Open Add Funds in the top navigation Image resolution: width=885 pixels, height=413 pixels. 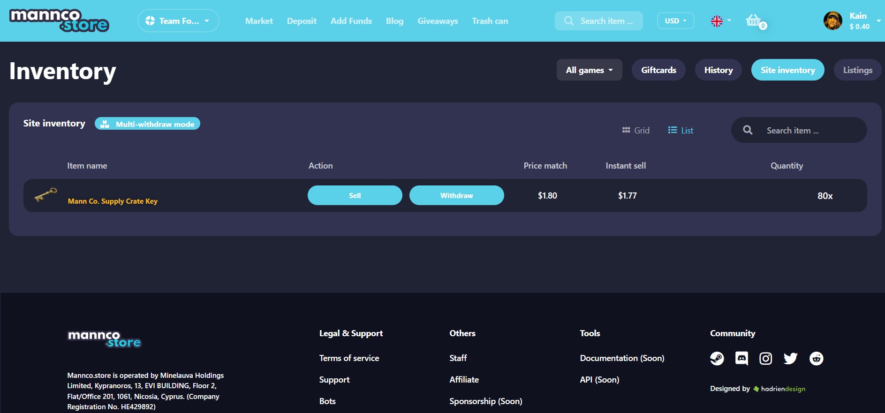click(x=351, y=21)
